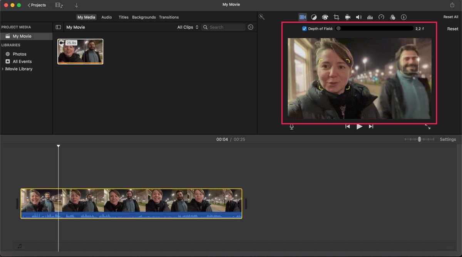Click the voiceover microphone icon
Viewport: 462px width, 257px height.
point(291,127)
